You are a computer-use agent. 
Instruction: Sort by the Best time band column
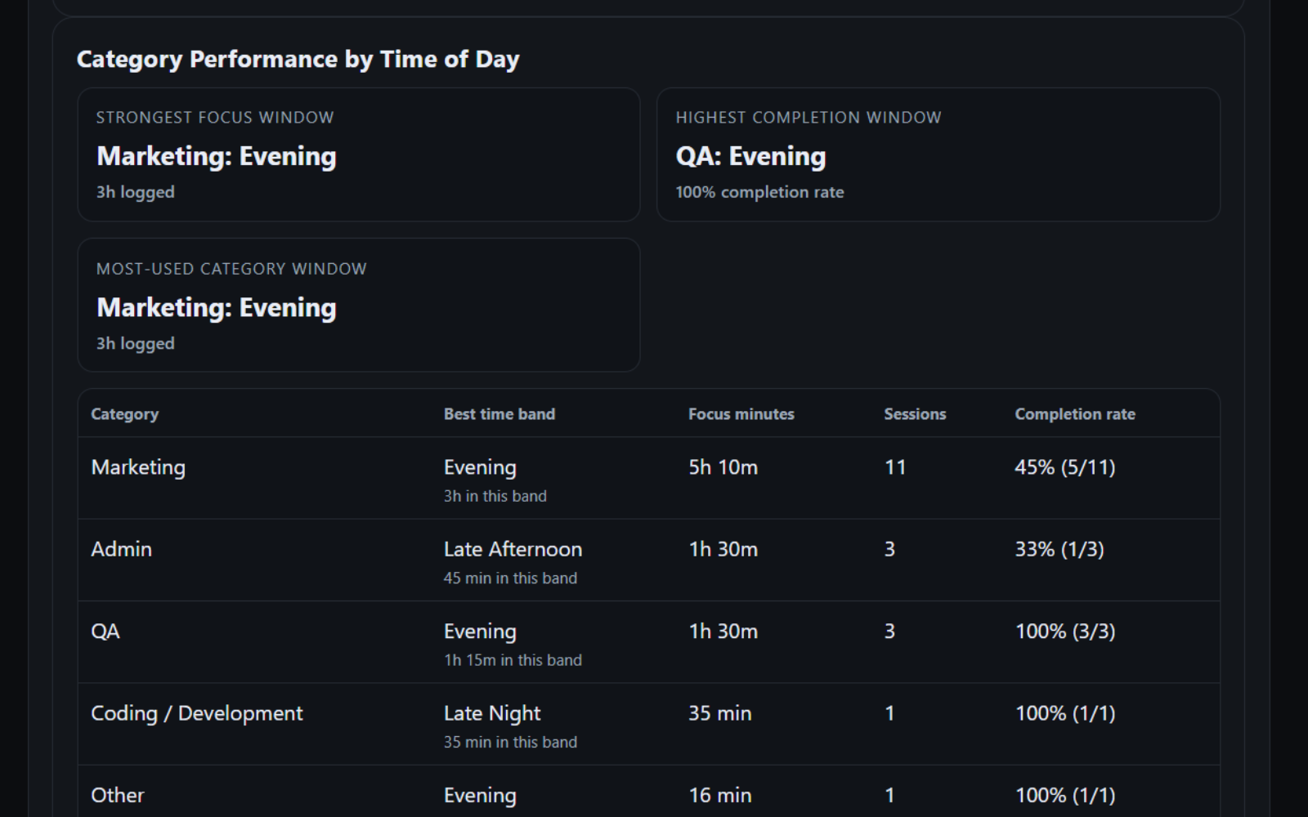point(499,413)
